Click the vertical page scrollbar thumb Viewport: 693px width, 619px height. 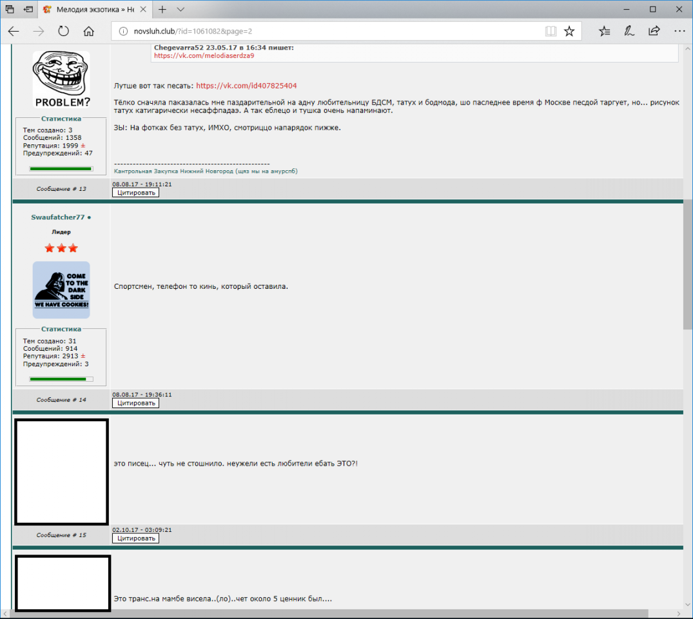687,264
